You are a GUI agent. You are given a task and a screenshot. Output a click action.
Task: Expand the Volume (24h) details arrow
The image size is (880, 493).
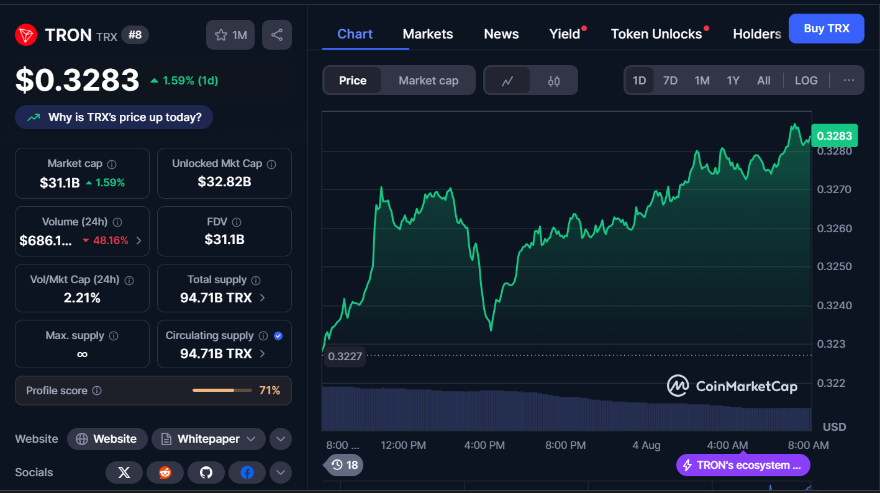138,240
